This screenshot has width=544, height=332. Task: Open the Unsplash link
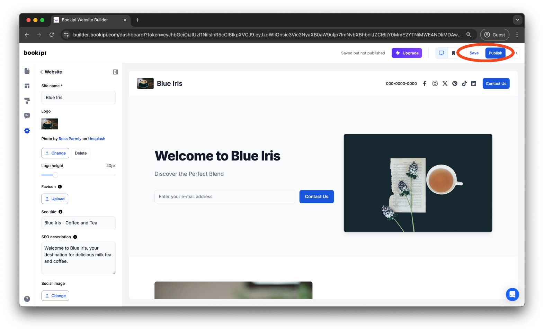[97, 139]
